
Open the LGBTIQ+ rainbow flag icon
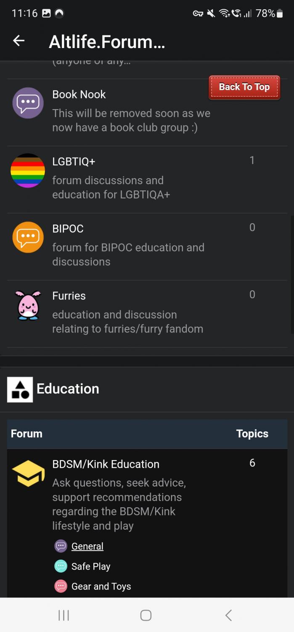[28, 170]
